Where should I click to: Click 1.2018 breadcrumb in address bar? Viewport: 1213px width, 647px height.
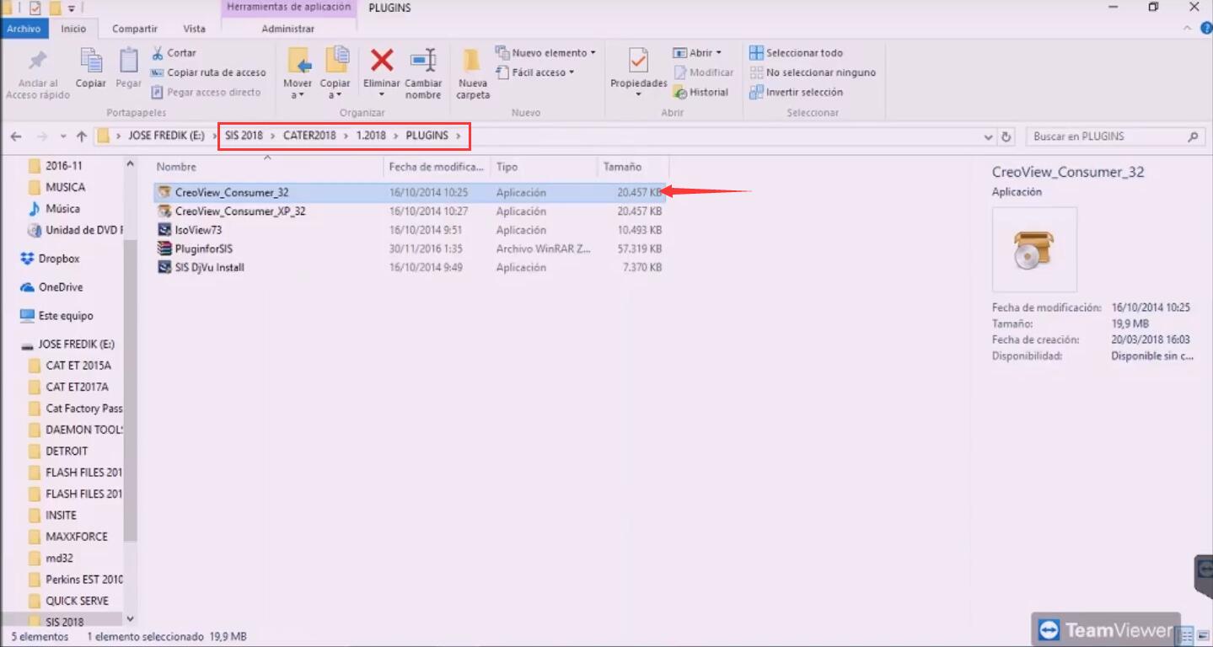coord(371,136)
